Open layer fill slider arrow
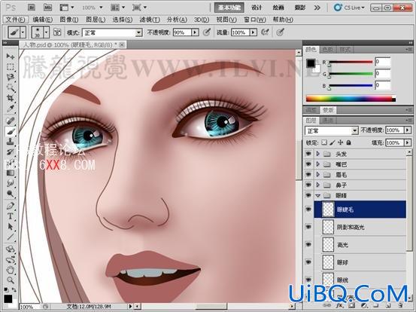 click(x=408, y=142)
